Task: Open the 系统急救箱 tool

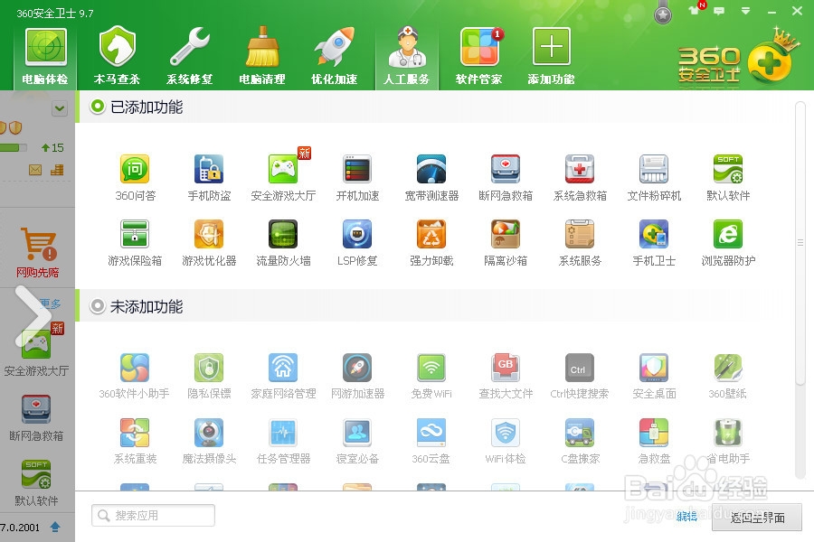Action: coord(580,178)
